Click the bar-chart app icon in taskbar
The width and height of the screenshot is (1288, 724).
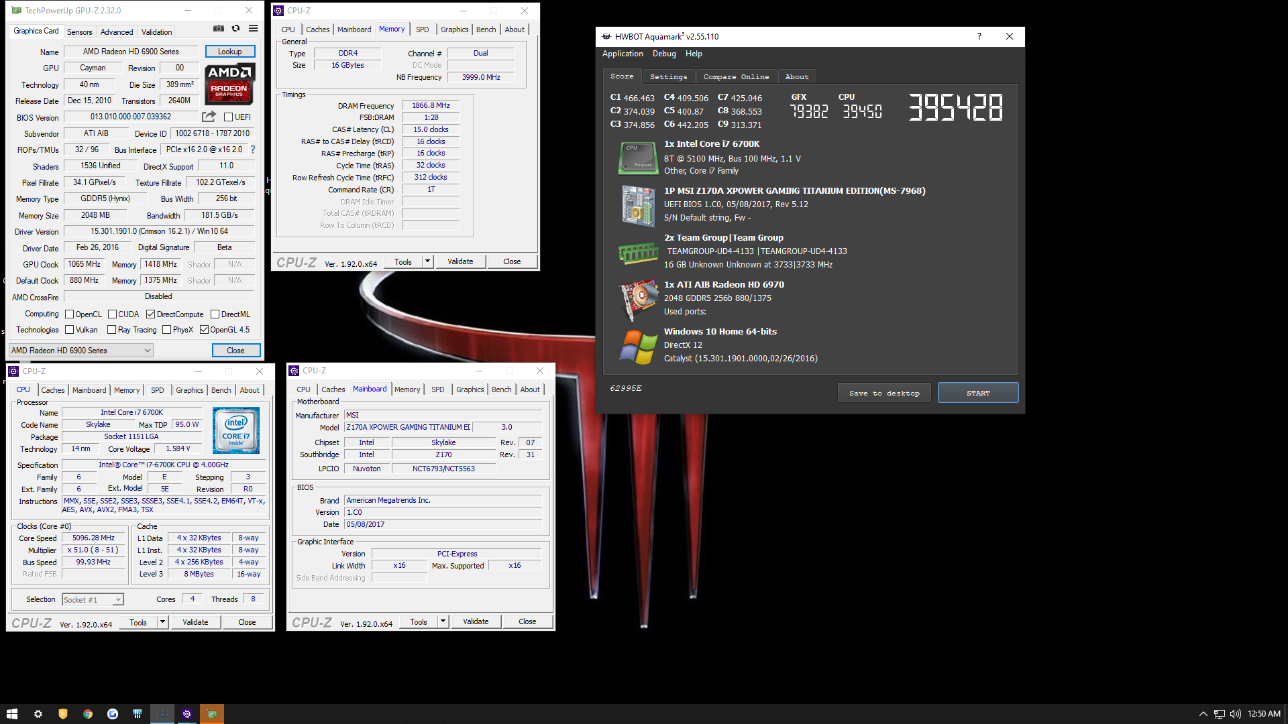(x=138, y=714)
